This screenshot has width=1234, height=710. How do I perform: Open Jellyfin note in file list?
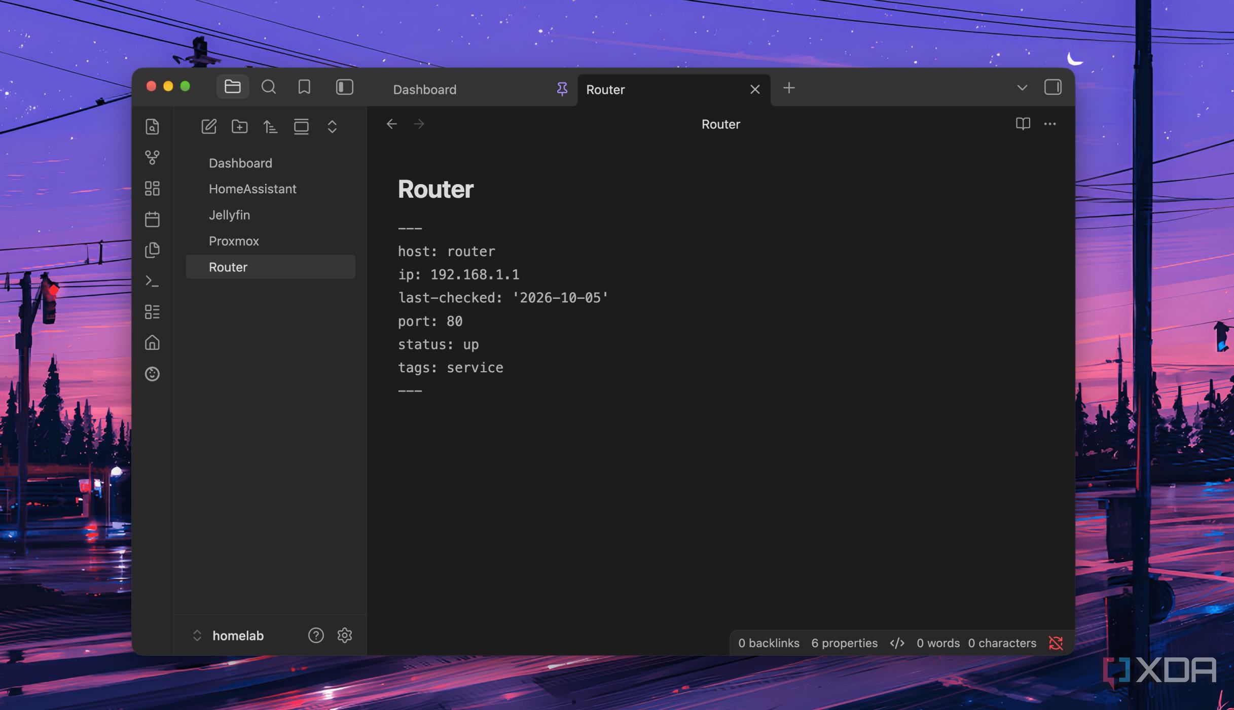pos(270,215)
